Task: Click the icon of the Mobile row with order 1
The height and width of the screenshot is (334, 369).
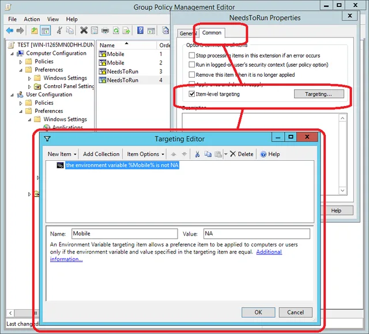Action: (x=103, y=54)
